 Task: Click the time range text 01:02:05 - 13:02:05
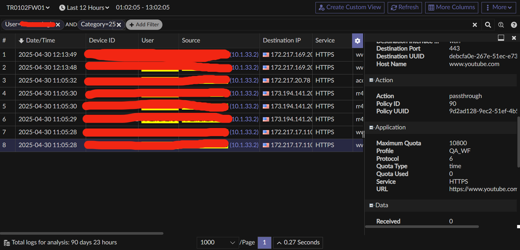[x=143, y=7]
